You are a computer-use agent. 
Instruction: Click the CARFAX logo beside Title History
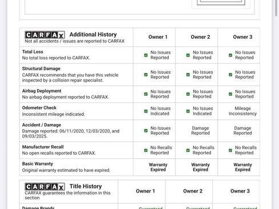tap(45, 187)
